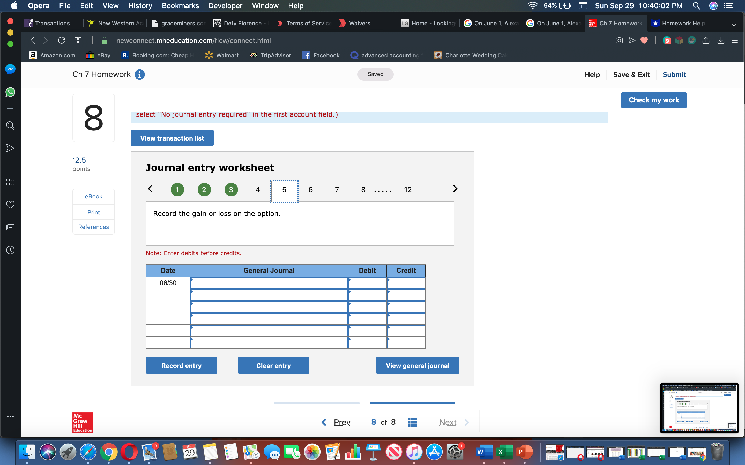
Task: Go back with worksheet left chevron
Action: [x=150, y=189]
